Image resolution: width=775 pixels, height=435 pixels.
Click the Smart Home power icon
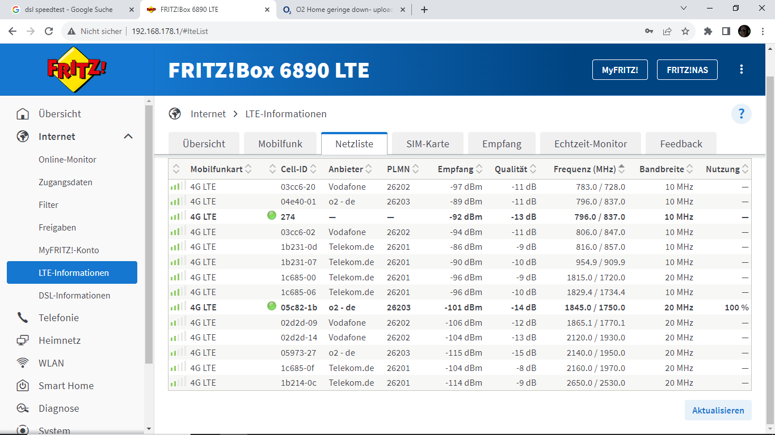click(x=23, y=386)
